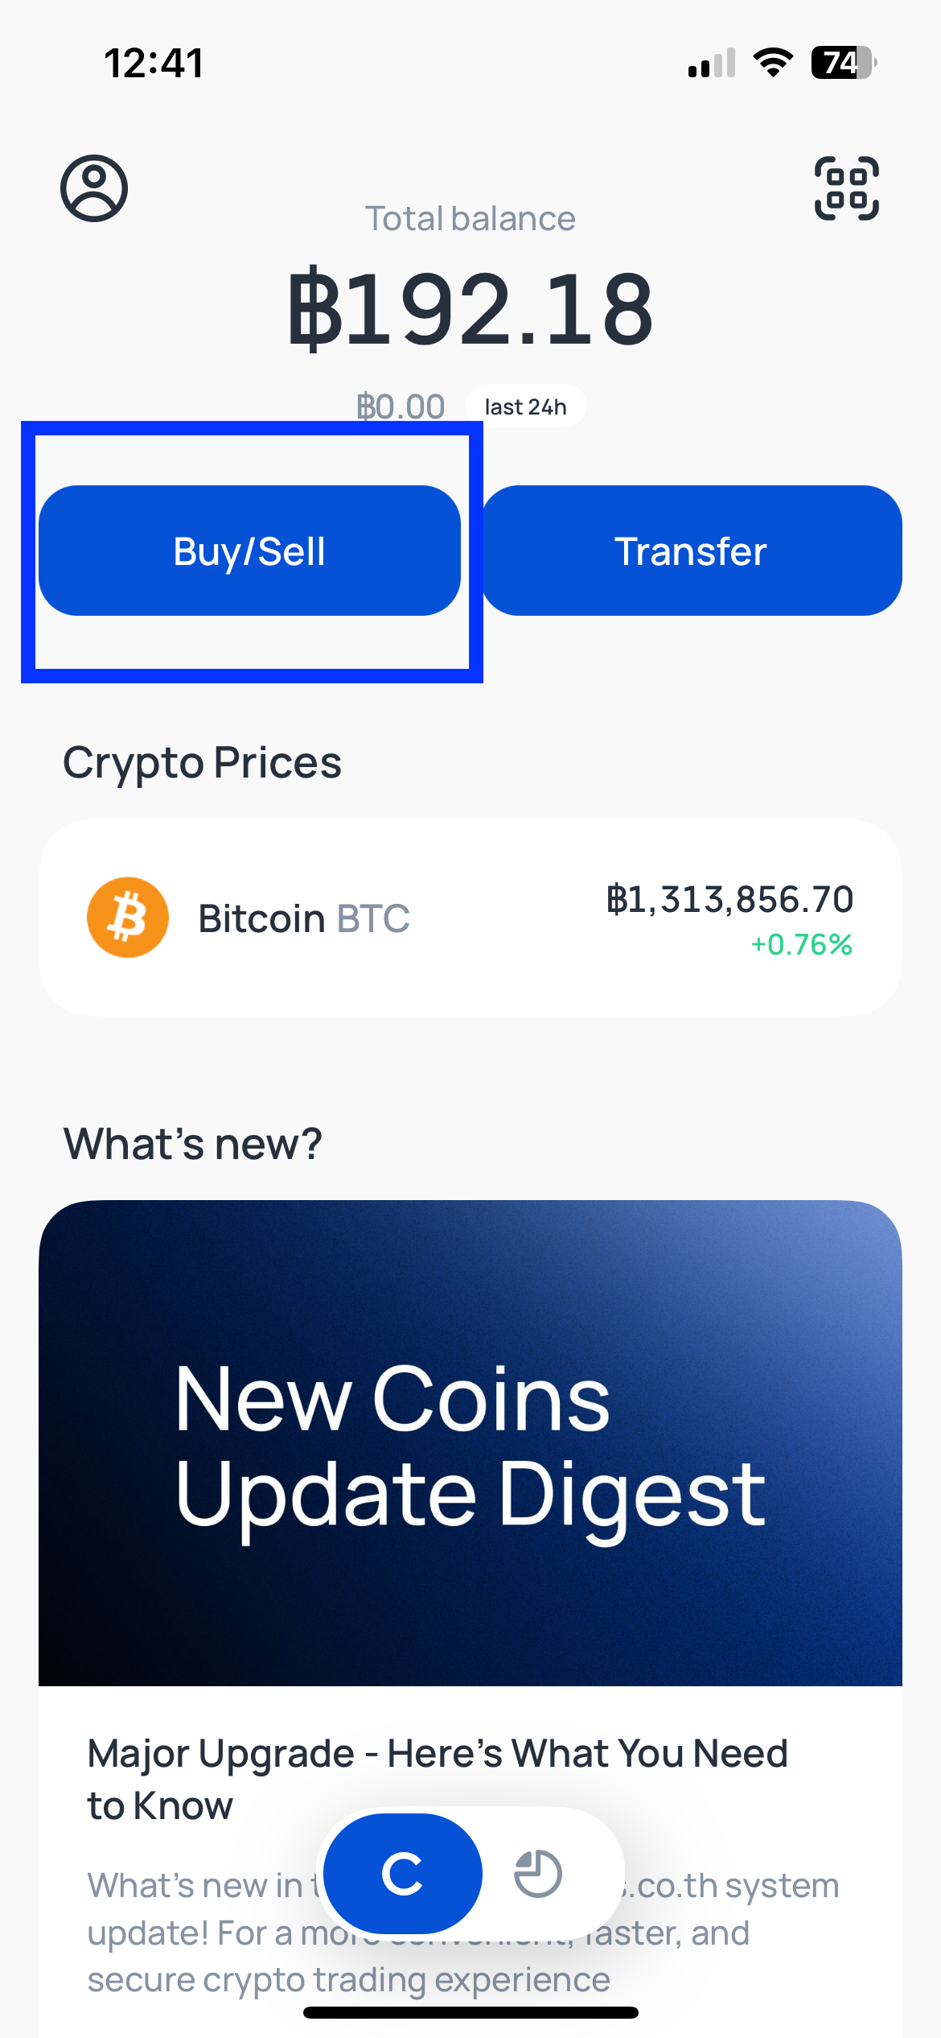Open the Major Upgrade article headline
The width and height of the screenshot is (941, 2038).
coord(438,1779)
